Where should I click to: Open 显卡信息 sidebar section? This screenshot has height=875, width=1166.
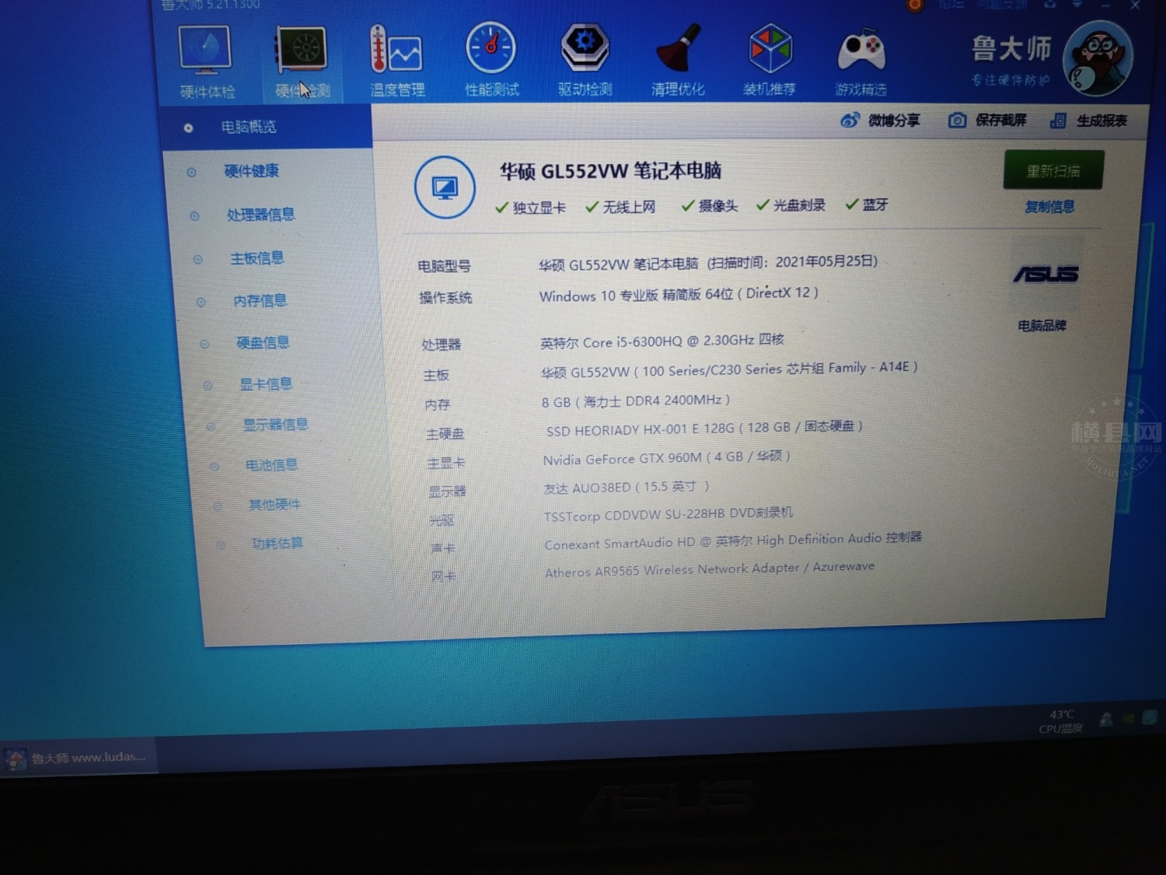pos(266,383)
